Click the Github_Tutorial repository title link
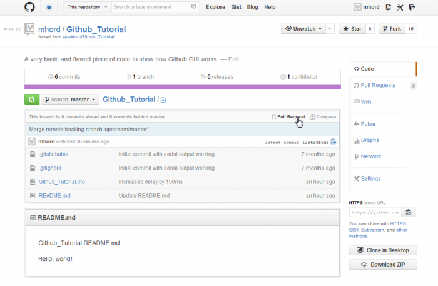This screenshot has height=286, width=438. [x=96, y=29]
